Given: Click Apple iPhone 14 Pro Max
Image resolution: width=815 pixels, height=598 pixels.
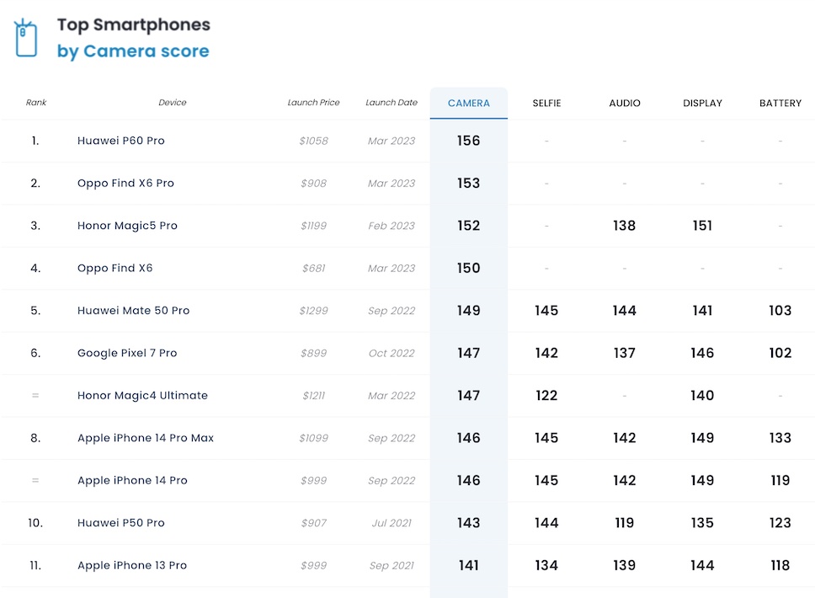Looking at the screenshot, I should (146, 438).
